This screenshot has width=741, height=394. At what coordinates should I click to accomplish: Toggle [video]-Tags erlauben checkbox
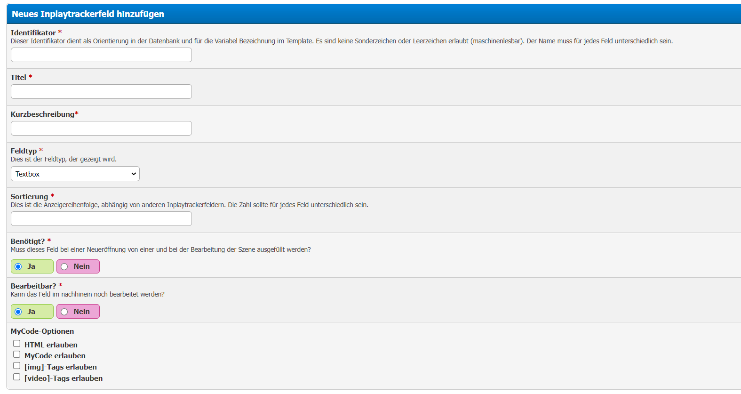click(17, 377)
